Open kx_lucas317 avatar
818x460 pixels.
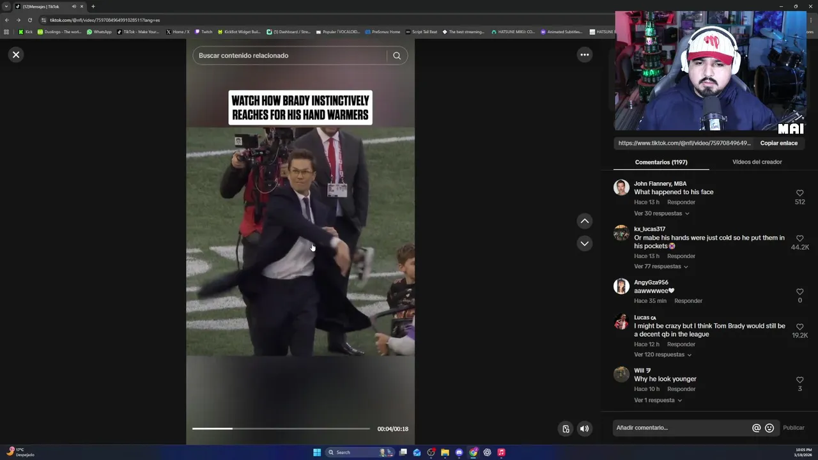tap(621, 233)
